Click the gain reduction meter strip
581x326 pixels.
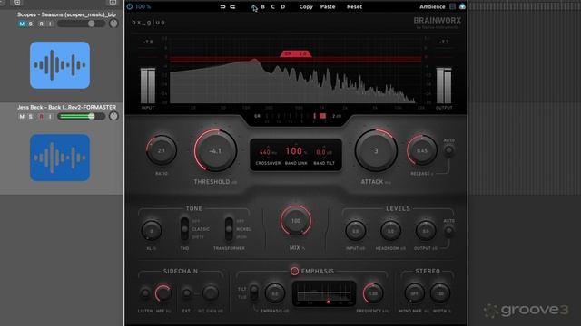coord(295,117)
